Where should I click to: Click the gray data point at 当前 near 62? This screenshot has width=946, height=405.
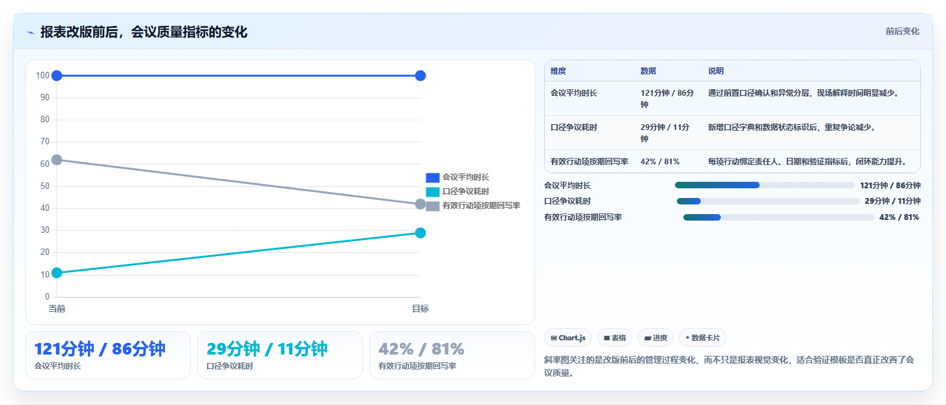(57, 160)
